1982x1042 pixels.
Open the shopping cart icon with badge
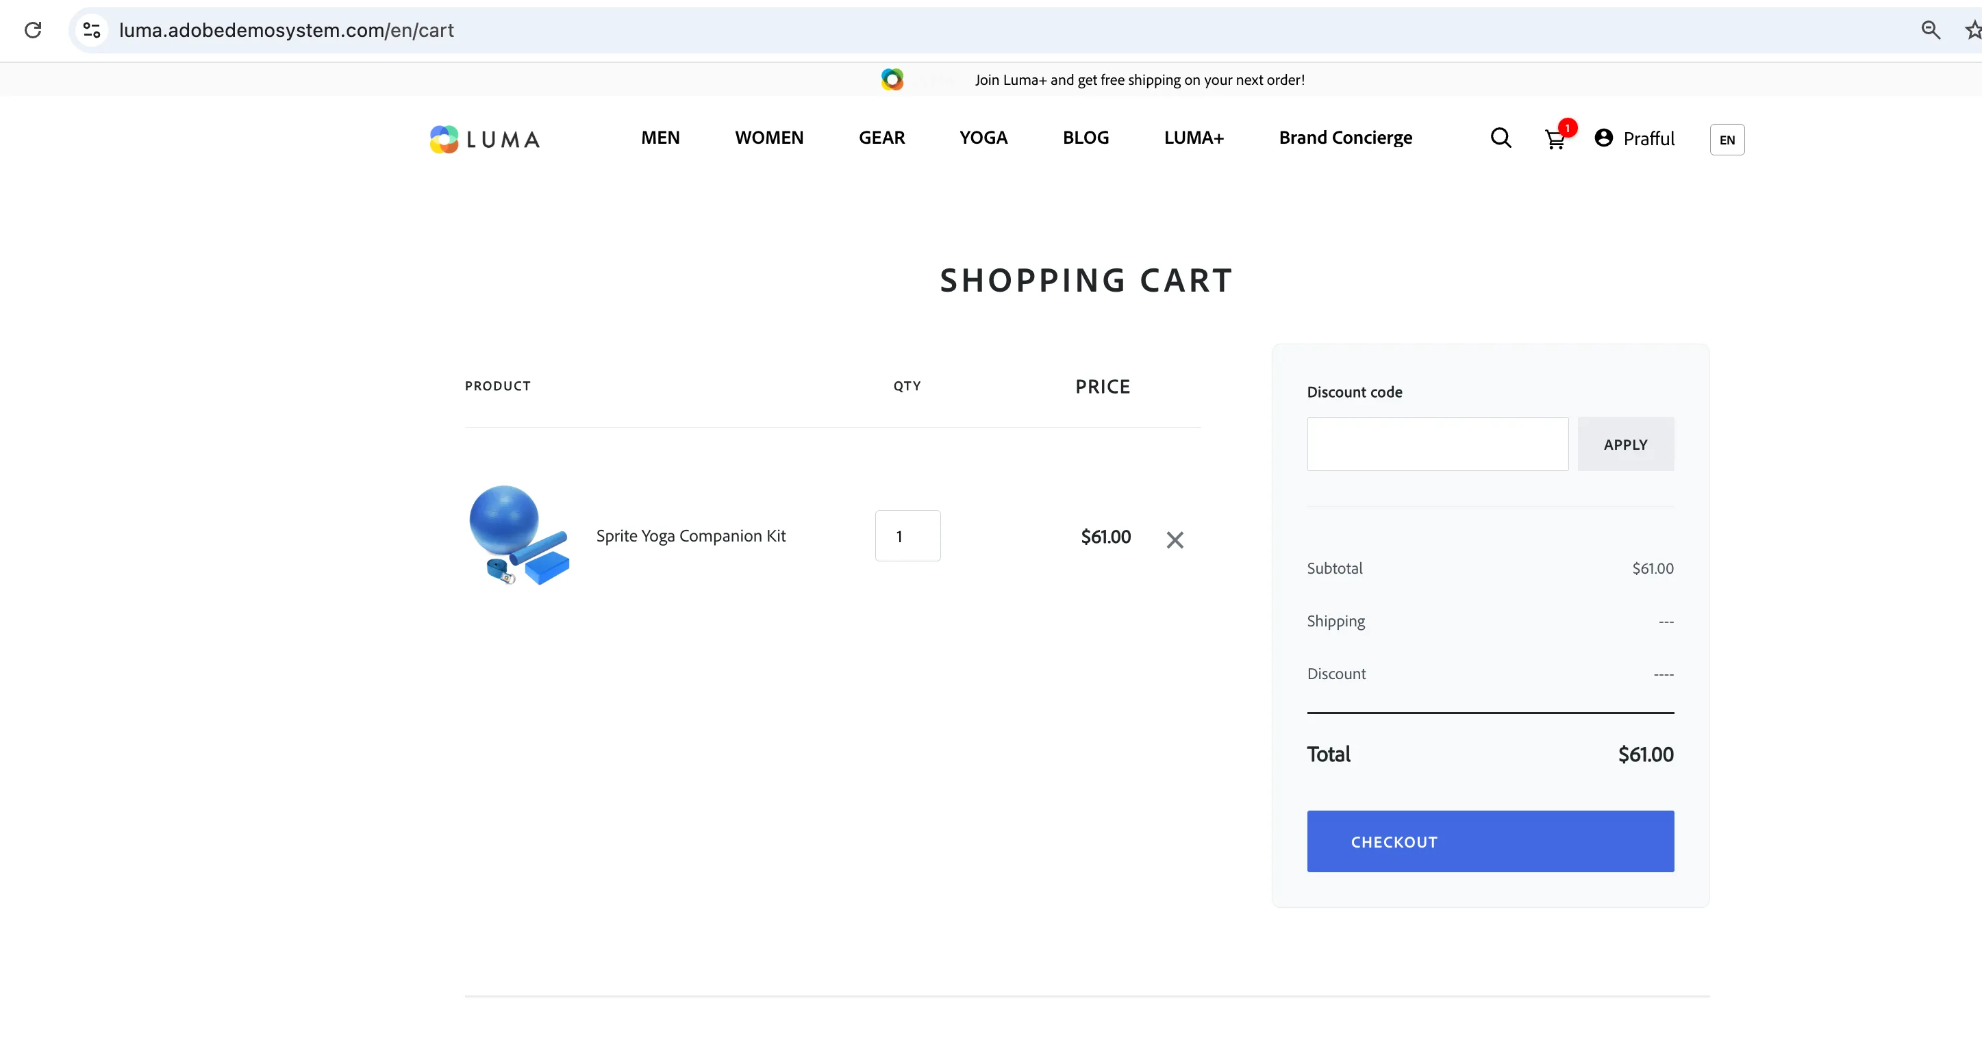coord(1556,138)
